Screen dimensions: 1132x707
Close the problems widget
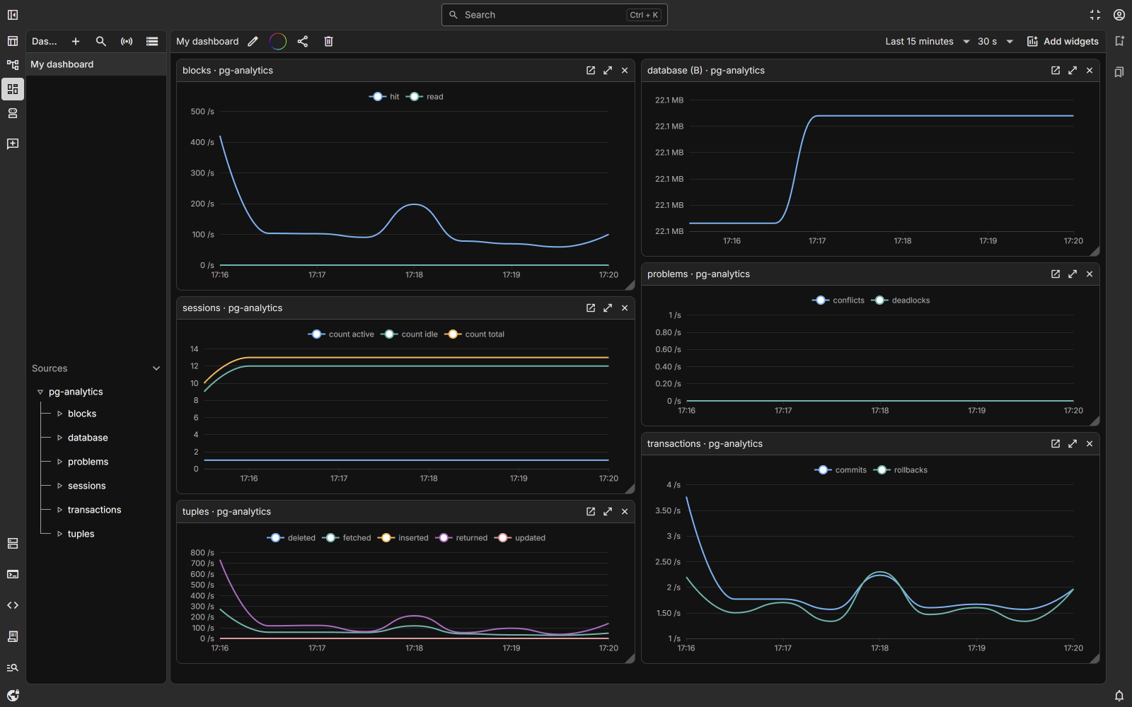tap(1090, 274)
